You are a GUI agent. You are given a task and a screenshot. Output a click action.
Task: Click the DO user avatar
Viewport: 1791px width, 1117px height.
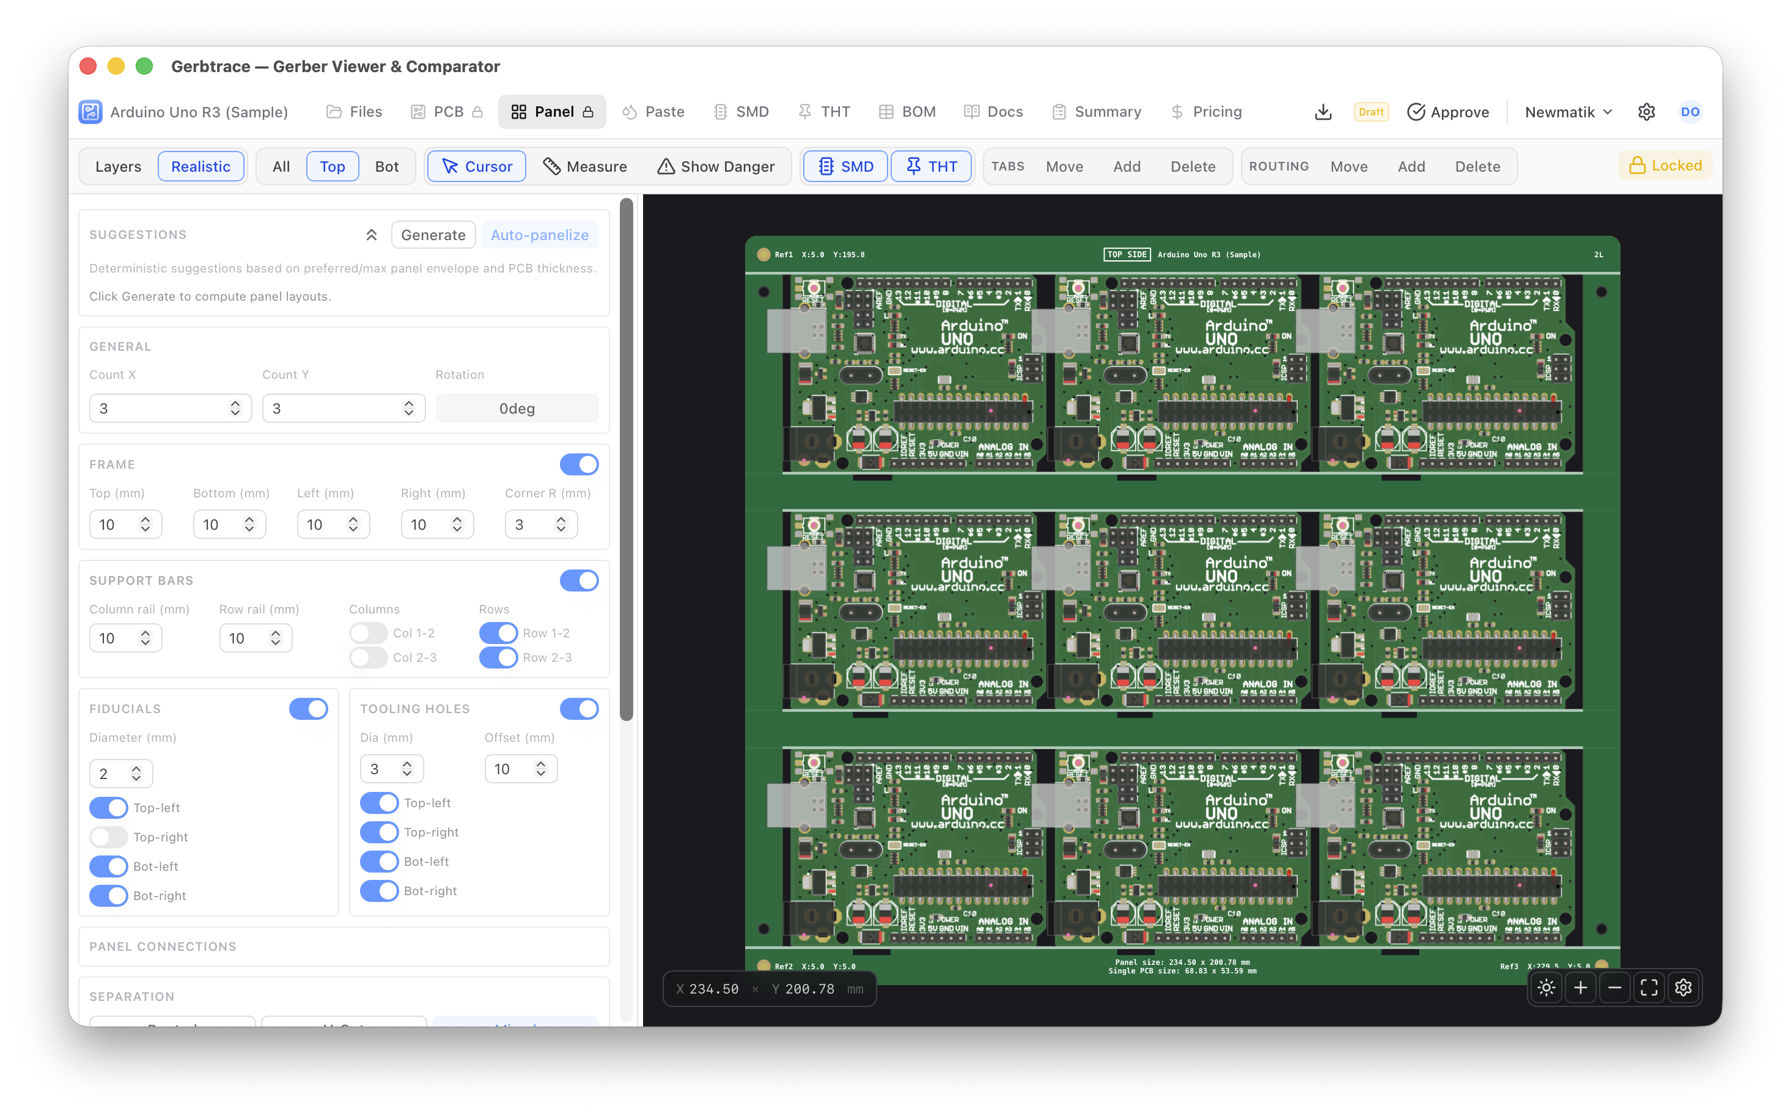tap(1690, 112)
